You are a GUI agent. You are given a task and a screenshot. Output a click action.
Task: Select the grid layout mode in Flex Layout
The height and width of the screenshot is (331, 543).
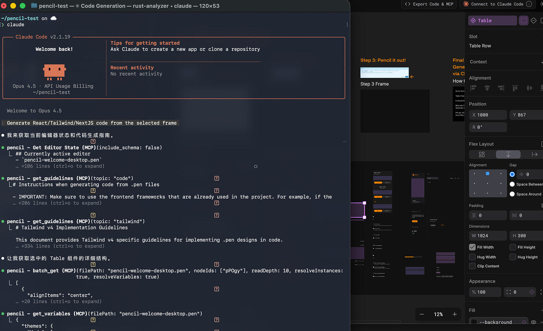point(482,154)
